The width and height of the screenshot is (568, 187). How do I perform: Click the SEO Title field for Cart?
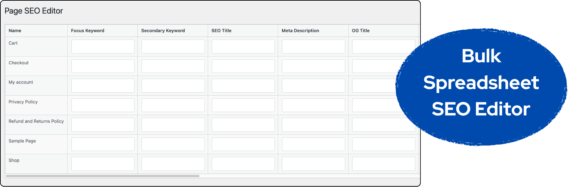pyautogui.click(x=243, y=47)
